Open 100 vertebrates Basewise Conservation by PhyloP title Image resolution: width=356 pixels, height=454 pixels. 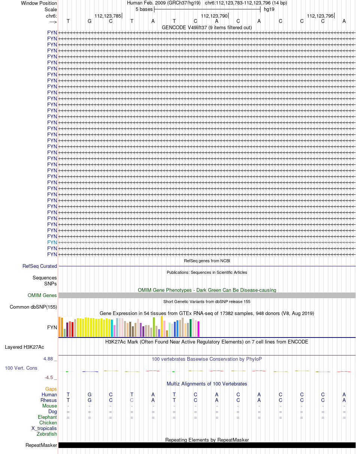point(207,359)
